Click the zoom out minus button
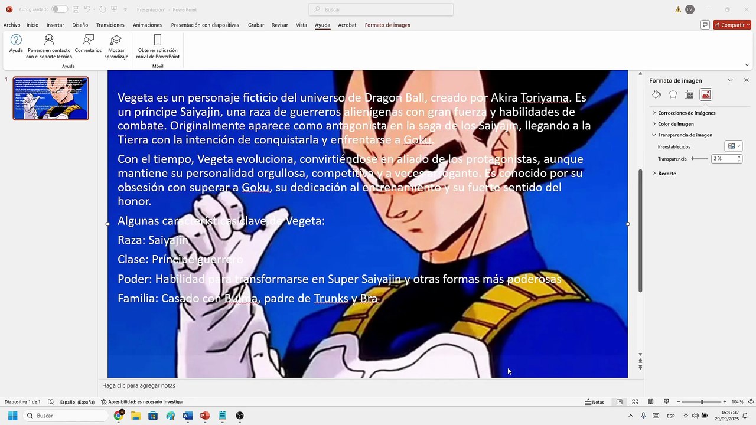Image resolution: width=756 pixels, height=425 pixels. click(679, 402)
